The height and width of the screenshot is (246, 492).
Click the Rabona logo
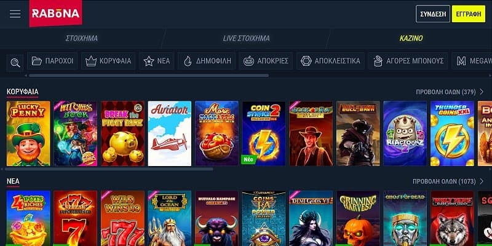pyautogui.click(x=55, y=13)
